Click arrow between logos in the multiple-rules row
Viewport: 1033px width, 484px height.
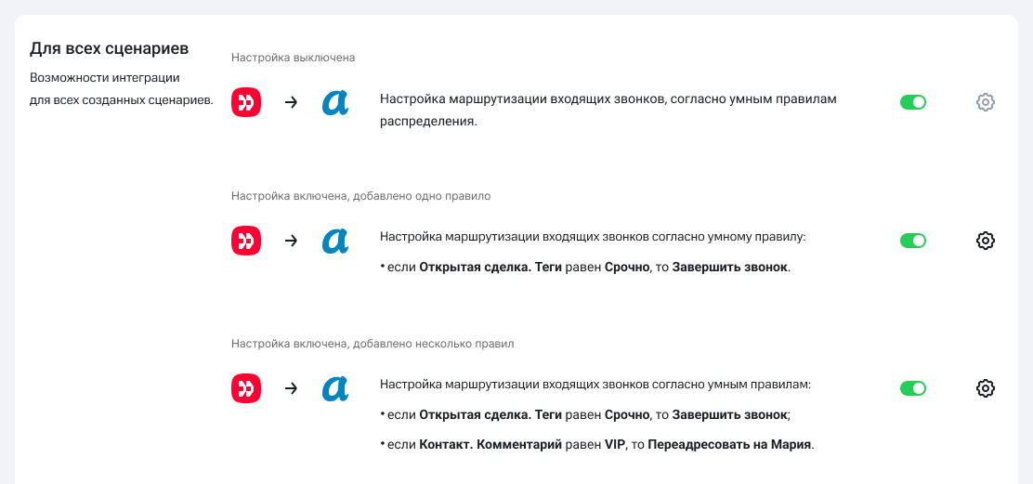(x=291, y=388)
